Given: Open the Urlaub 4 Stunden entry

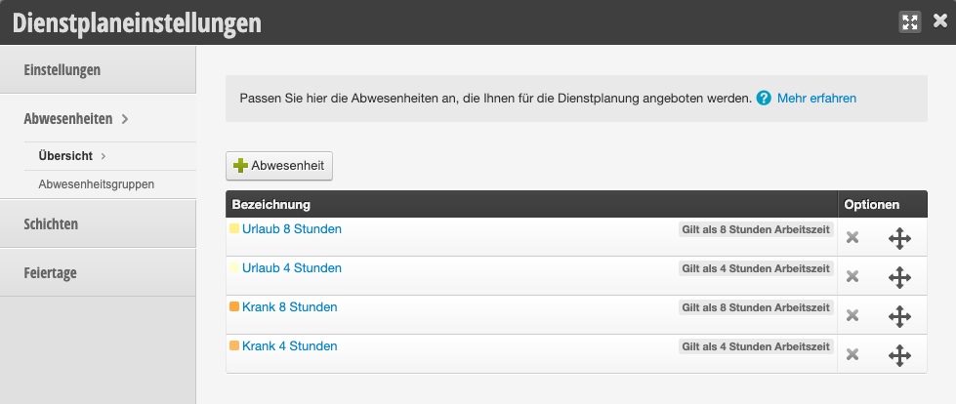Looking at the screenshot, I should [x=291, y=268].
